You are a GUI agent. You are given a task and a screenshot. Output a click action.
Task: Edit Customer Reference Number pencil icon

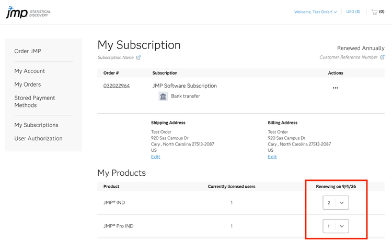tap(382, 57)
